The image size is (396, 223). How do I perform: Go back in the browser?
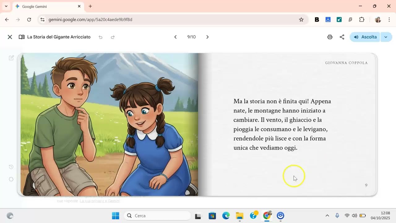point(7,20)
